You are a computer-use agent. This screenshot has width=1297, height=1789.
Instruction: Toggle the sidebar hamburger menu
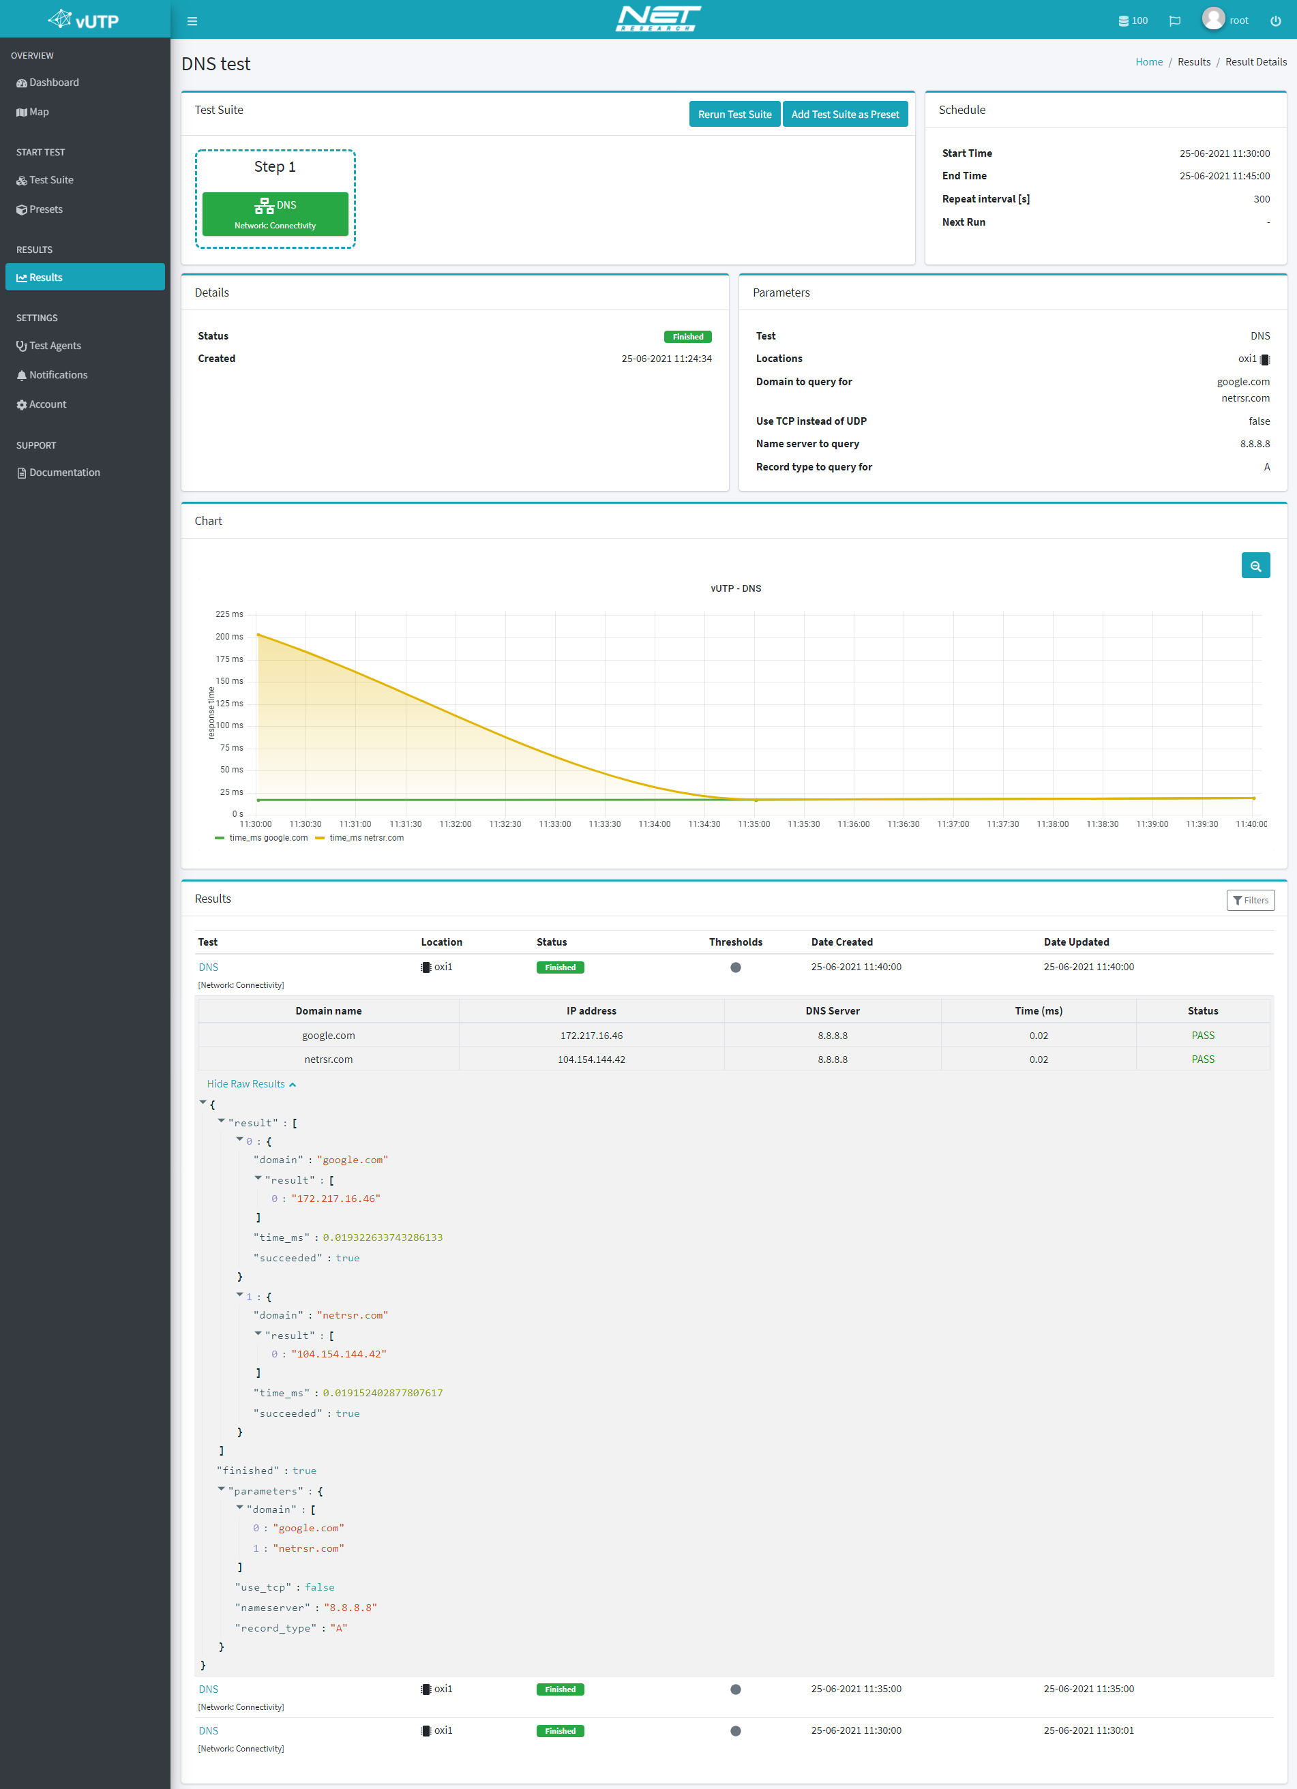coord(192,21)
